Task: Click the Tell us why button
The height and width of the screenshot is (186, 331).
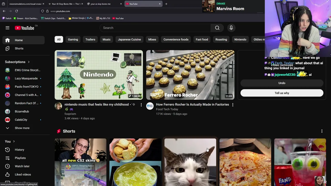Action: coord(282,93)
